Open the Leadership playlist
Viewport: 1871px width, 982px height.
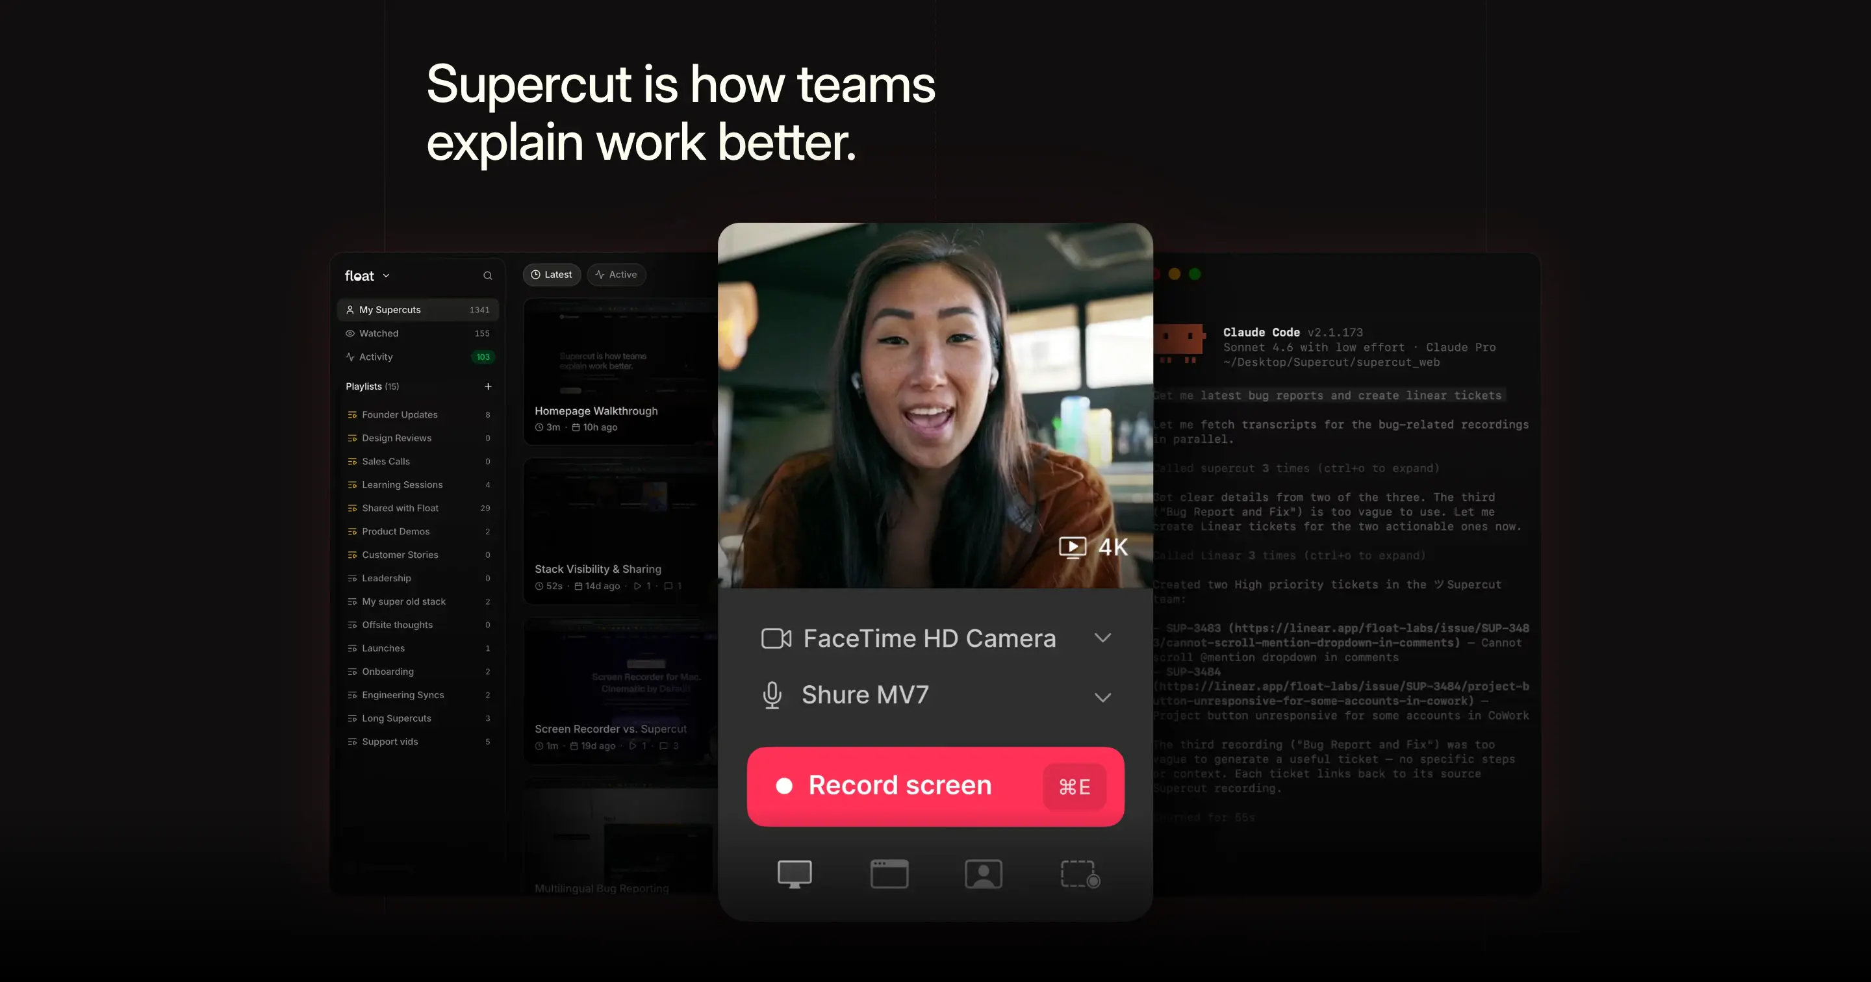418,578
